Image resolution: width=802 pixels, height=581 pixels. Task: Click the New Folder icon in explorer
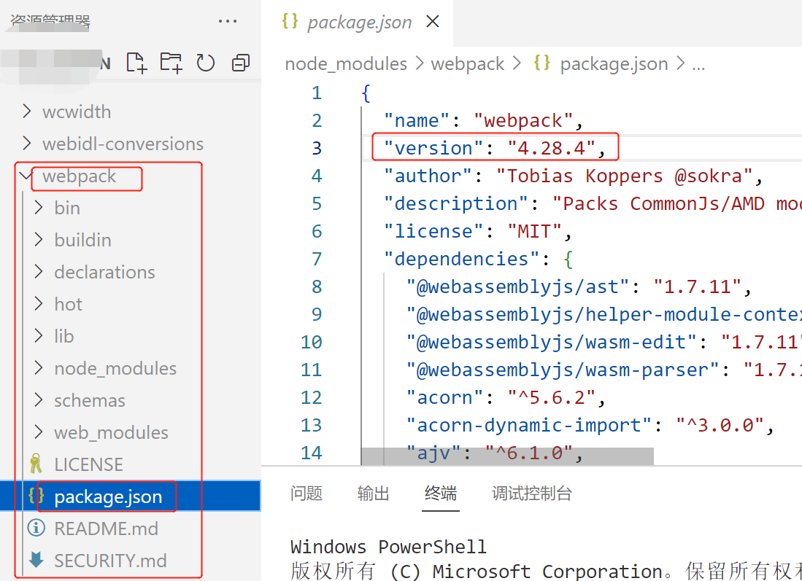coord(171,63)
